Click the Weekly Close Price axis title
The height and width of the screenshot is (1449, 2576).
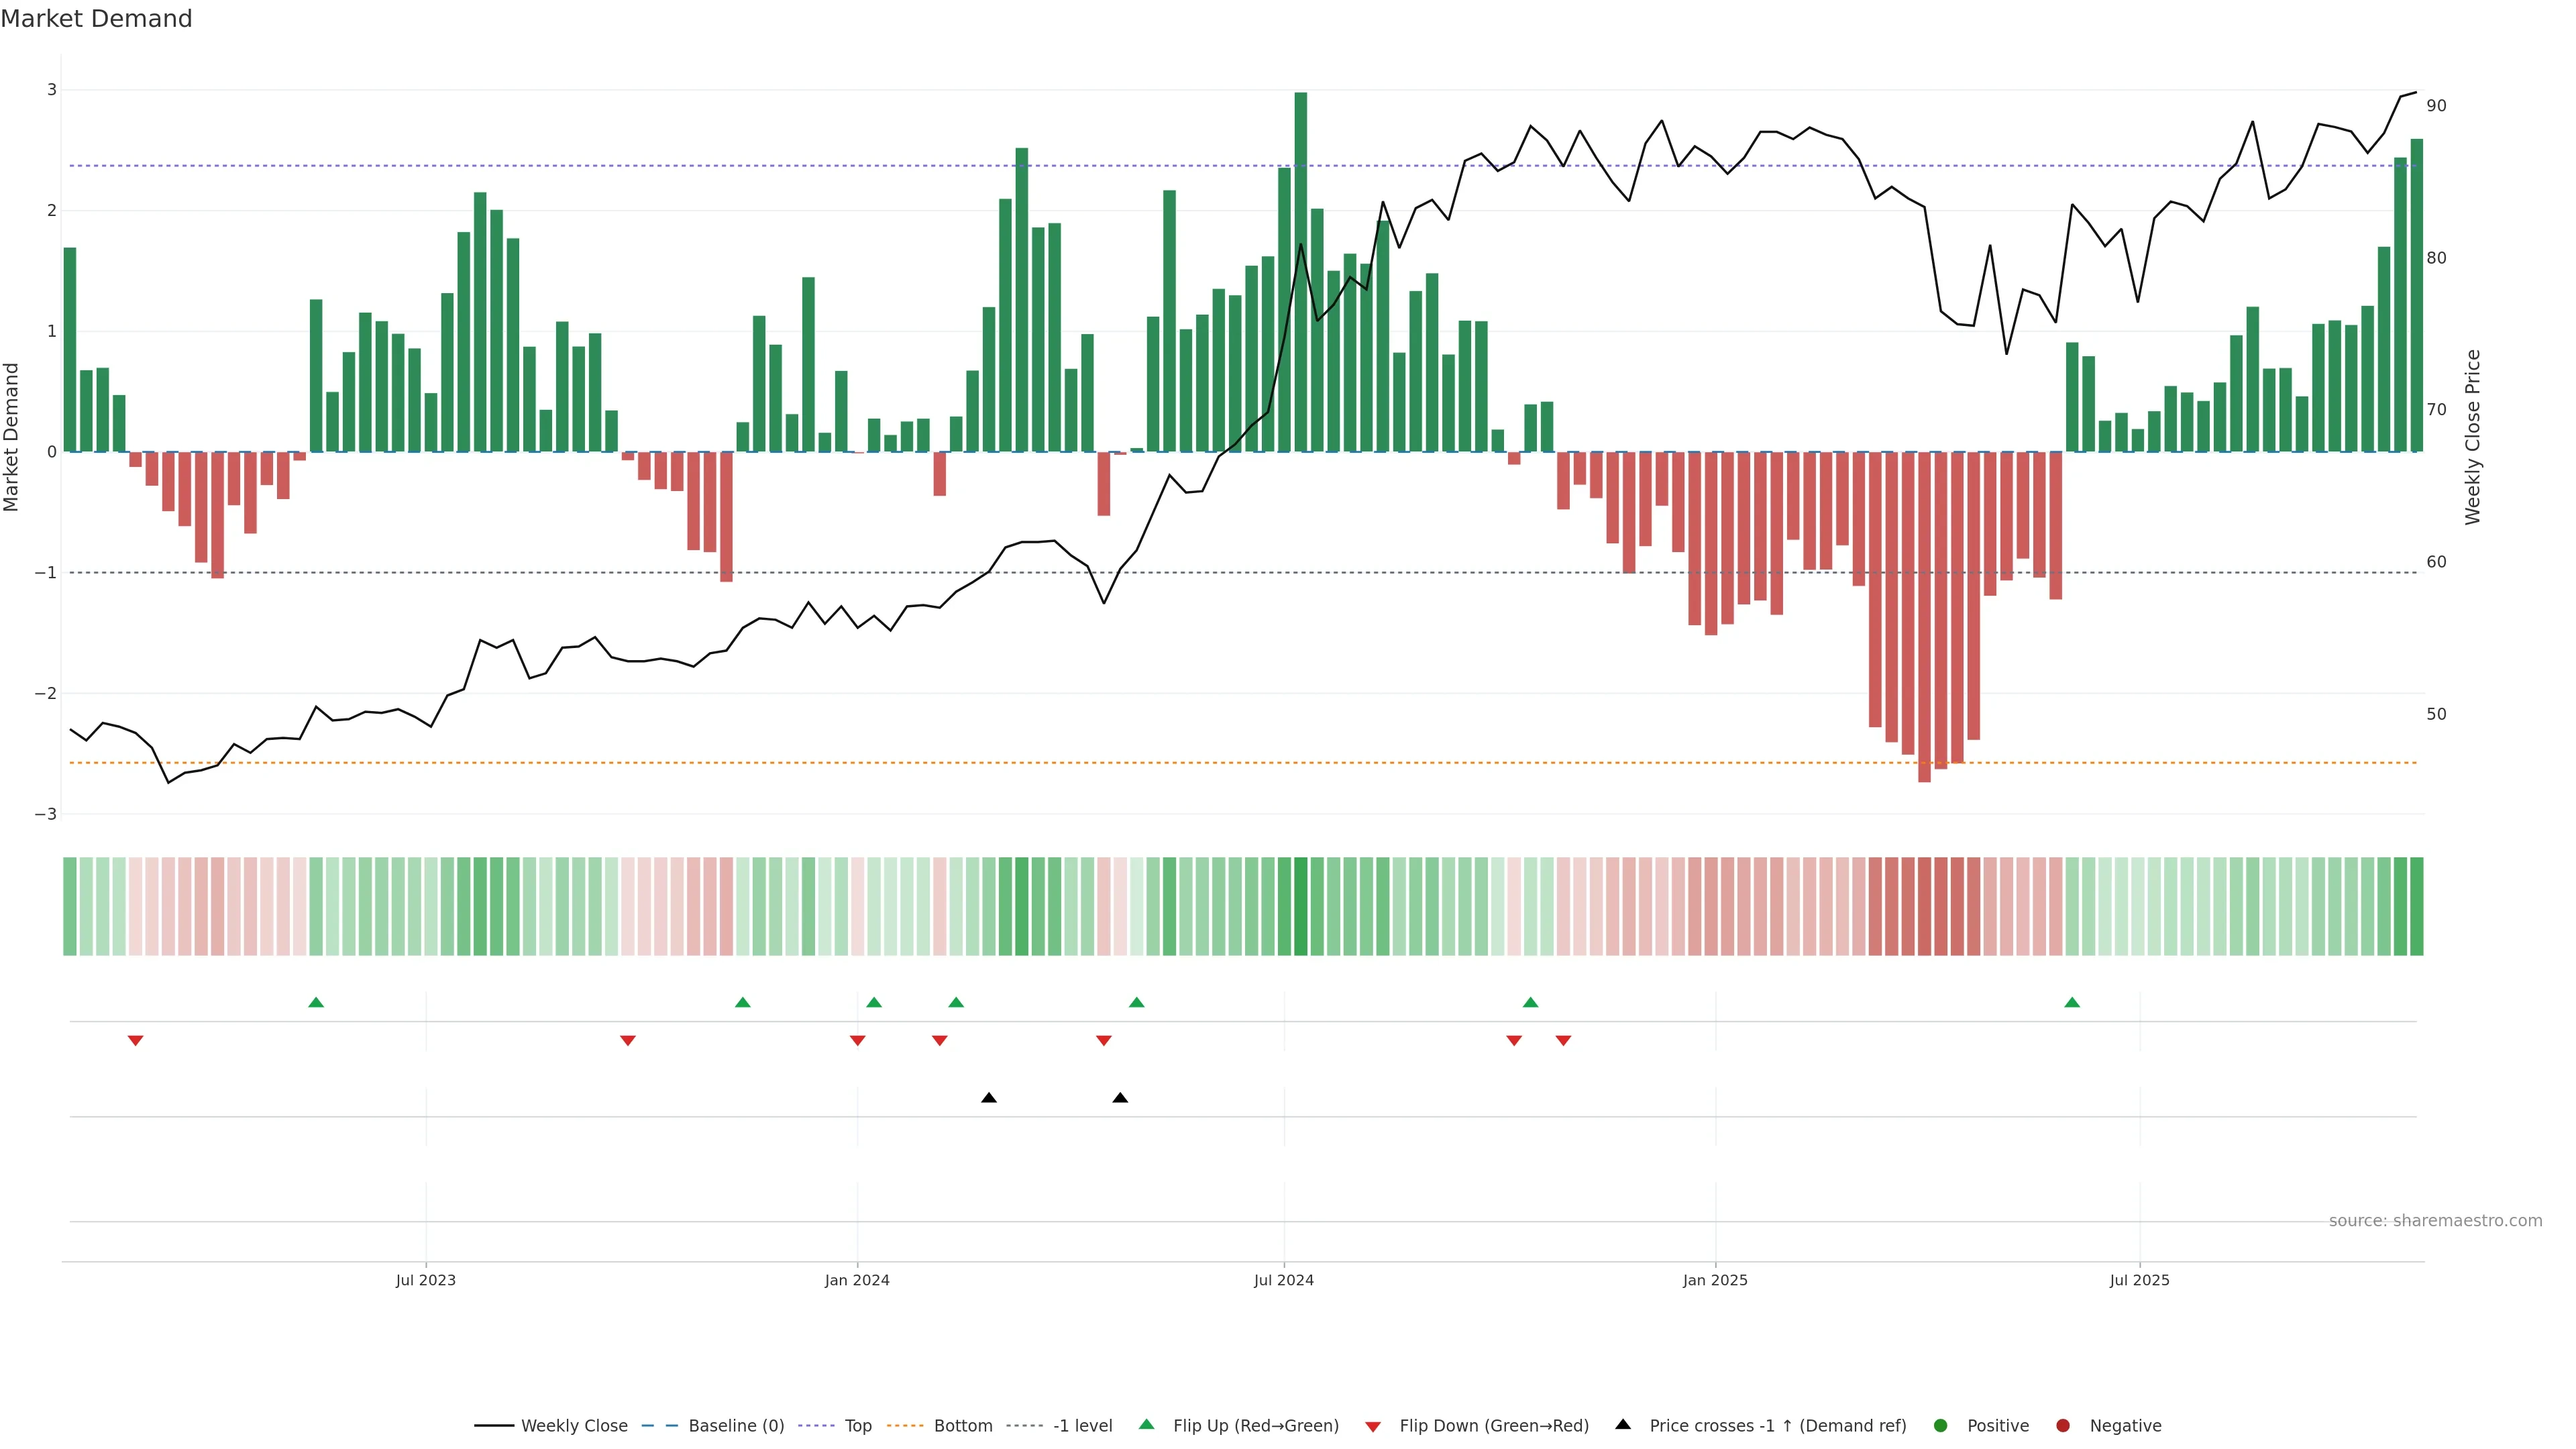point(2473,437)
